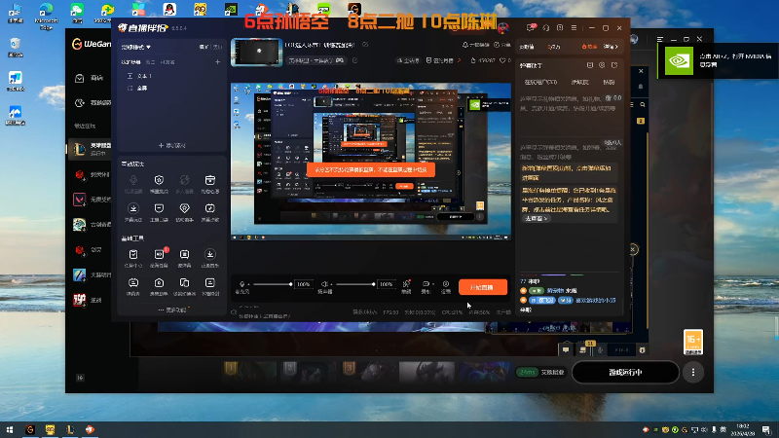
Task: Select the 全屏 fullscreen source row
Action: tap(171, 88)
